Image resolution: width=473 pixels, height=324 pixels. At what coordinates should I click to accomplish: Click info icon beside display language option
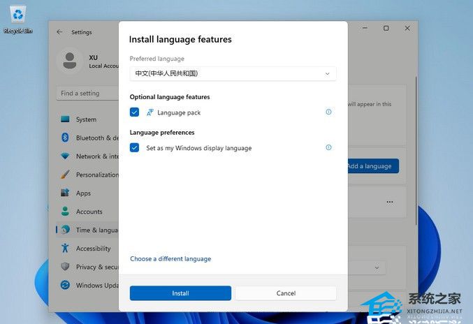[328, 147]
